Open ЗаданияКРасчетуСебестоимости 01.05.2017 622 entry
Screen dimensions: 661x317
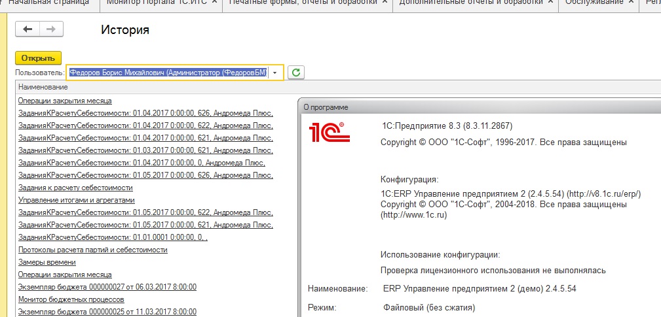(x=145, y=212)
